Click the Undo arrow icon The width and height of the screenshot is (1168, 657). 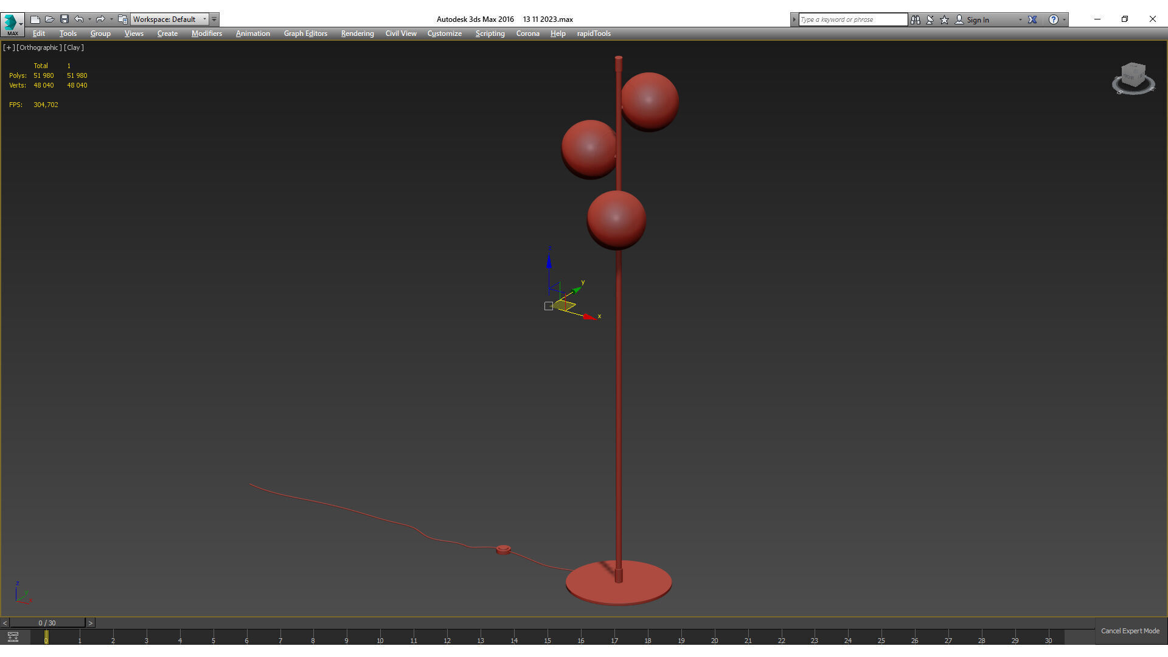79,19
